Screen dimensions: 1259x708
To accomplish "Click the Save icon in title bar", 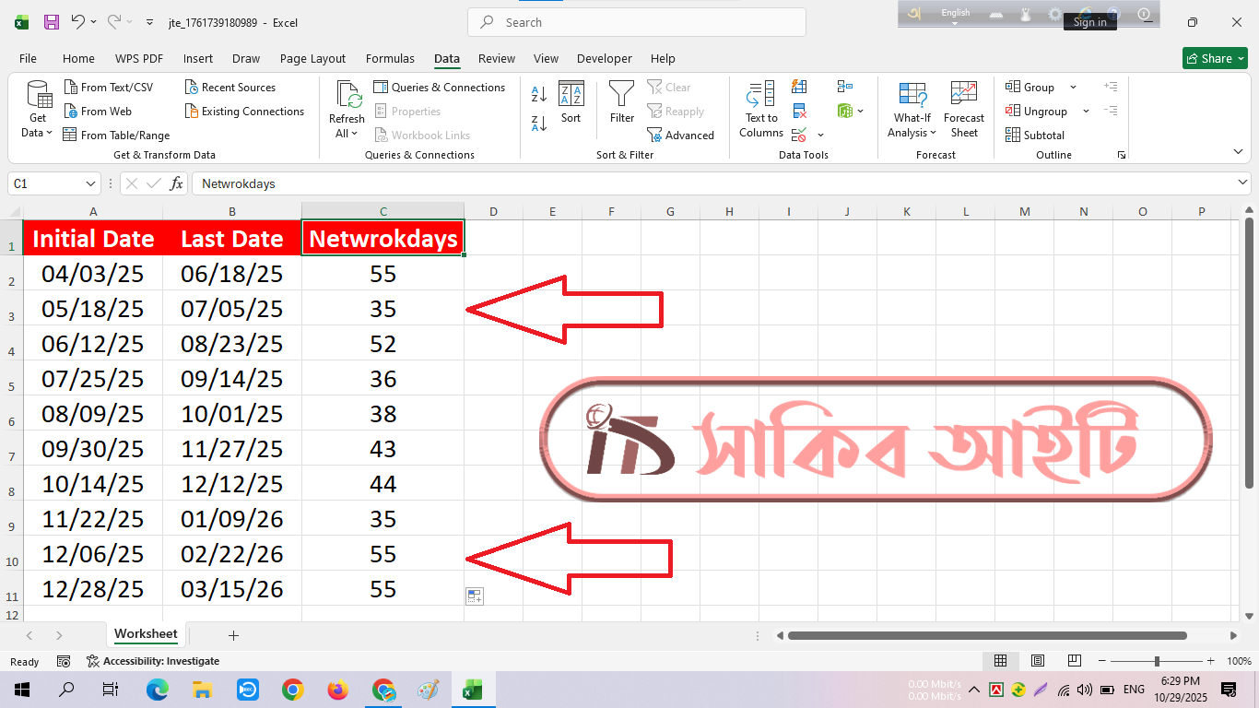I will tap(52, 22).
